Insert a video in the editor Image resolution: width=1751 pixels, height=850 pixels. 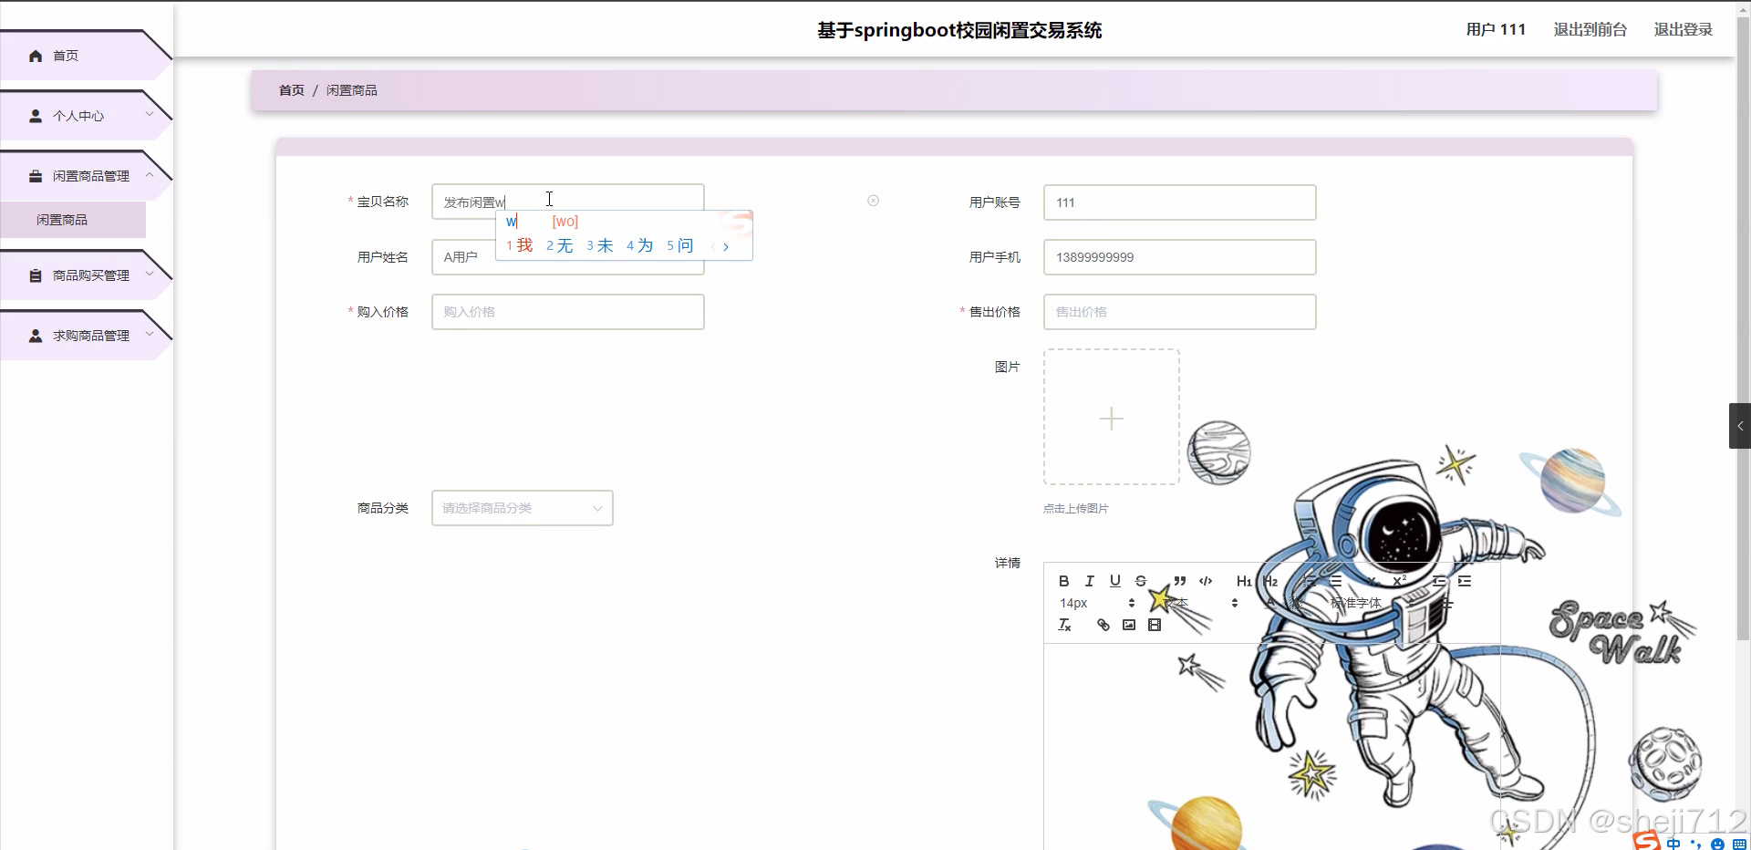(1155, 625)
